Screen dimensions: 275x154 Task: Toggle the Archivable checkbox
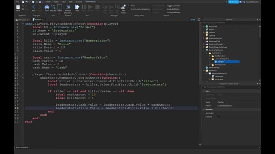(219, 113)
